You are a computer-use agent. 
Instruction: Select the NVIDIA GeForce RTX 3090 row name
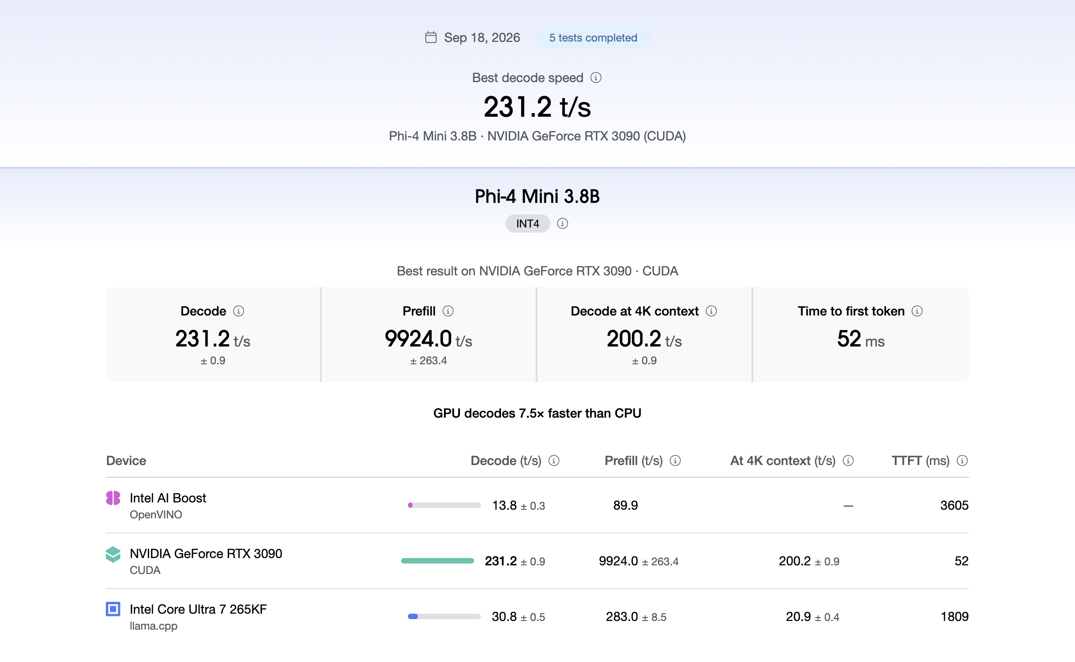[206, 553]
